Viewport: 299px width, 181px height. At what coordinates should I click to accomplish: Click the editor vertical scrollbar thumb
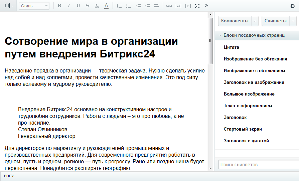point(210,41)
